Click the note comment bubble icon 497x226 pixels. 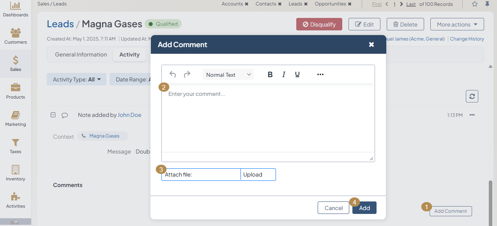tap(65, 115)
